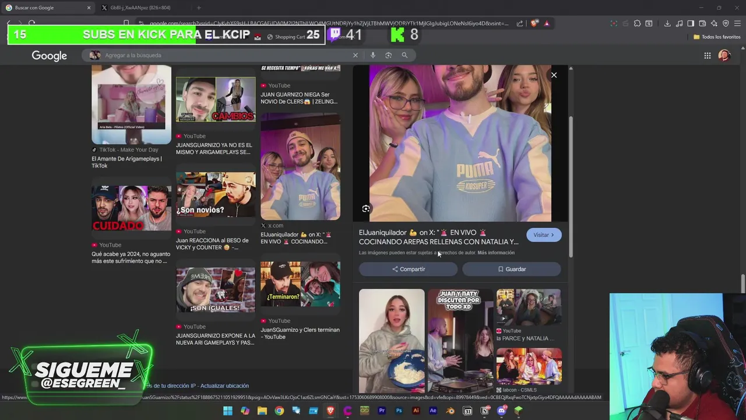Viewport: 746px width, 420px height.
Task: Click the large Puma sweater preview image
Action: click(x=460, y=143)
